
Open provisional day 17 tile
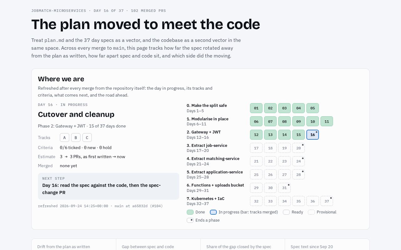coord(256,148)
